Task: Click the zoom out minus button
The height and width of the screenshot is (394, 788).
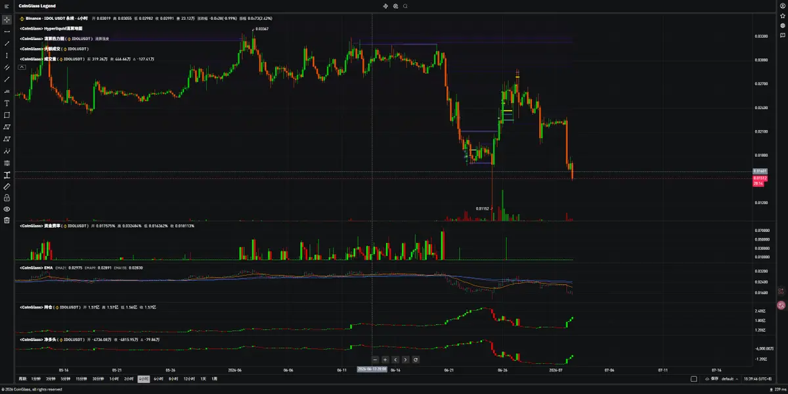Action: pyautogui.click(x=375, y=359)
